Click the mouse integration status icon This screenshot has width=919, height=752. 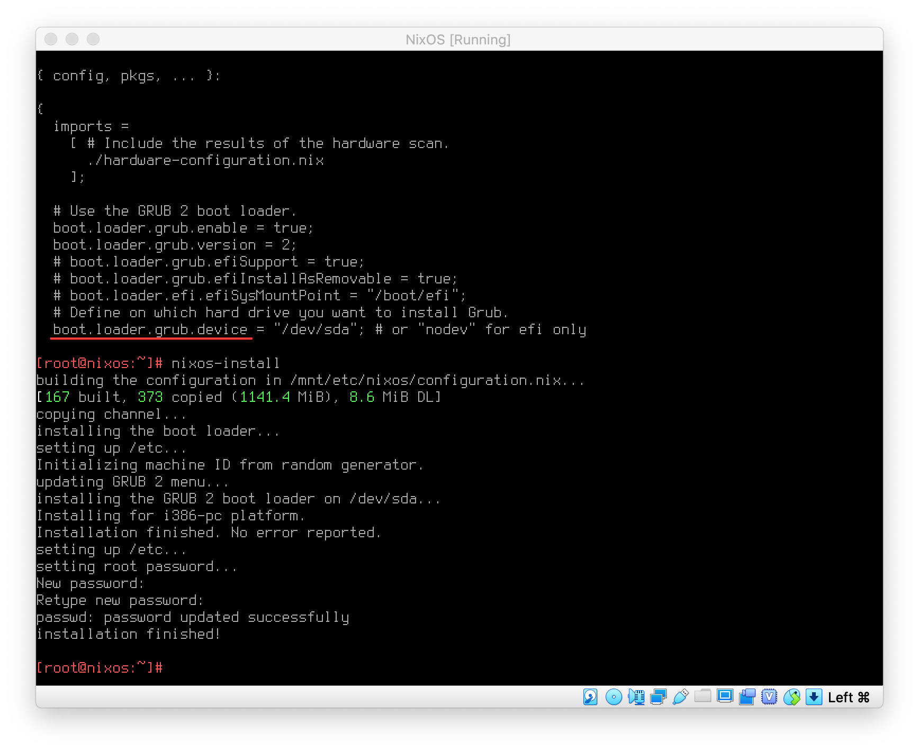(x=792, y=697)
